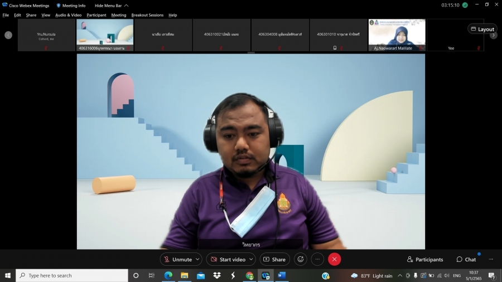This screenshot has width=502, height=282.
Task: Unmute the microphone
Action: click(177, 259)
